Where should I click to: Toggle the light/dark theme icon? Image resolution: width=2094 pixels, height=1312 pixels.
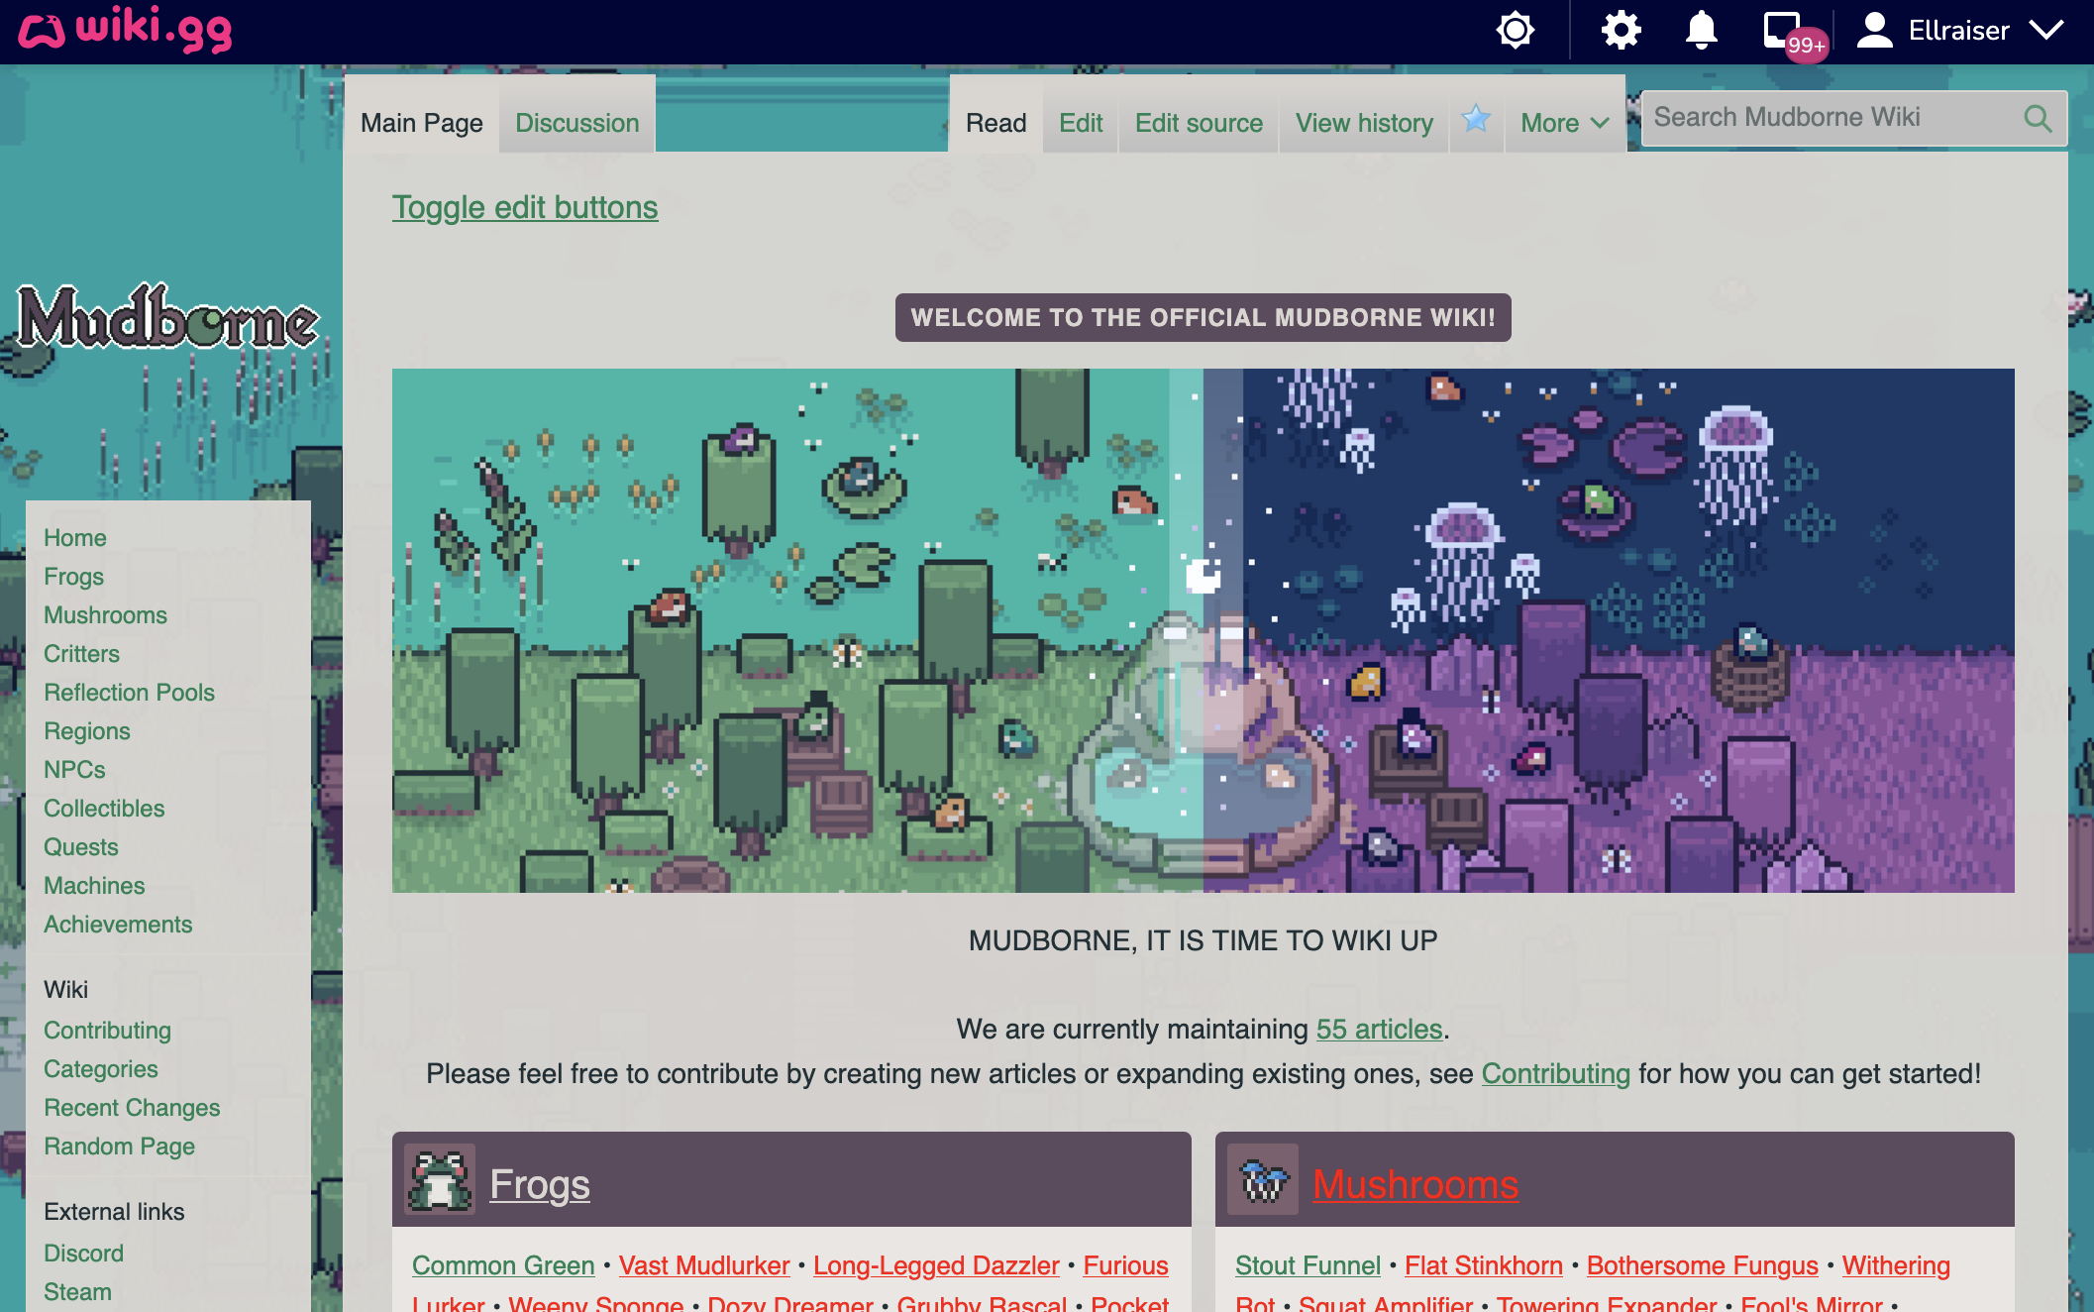point(1515,30)
